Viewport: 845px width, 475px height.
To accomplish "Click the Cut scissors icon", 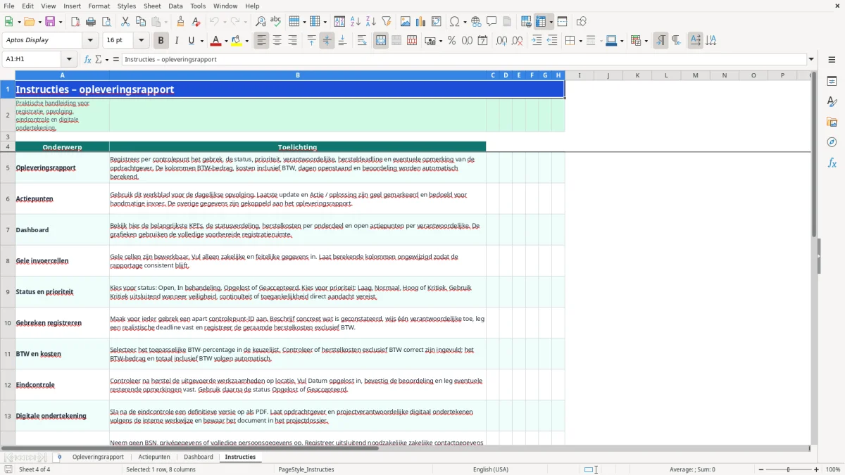I will (x=125, y=22).
